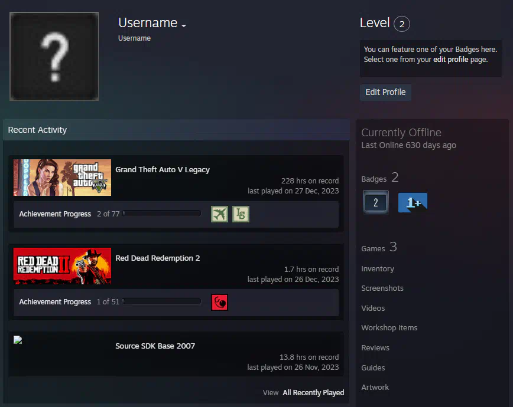Click the Edit Profile button
This screenshot has height=407, width=513.
tap(385, 92)
